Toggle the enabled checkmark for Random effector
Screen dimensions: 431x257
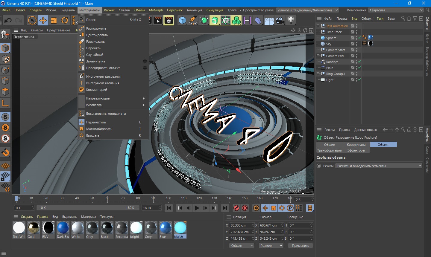(x=359, y=62)
